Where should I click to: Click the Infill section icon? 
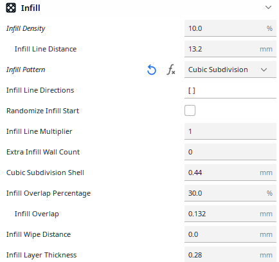point(11,8)
